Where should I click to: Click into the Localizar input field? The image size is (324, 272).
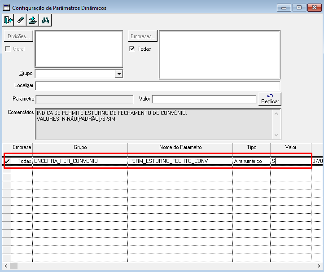pyautogui.click(x=158, y=86)
